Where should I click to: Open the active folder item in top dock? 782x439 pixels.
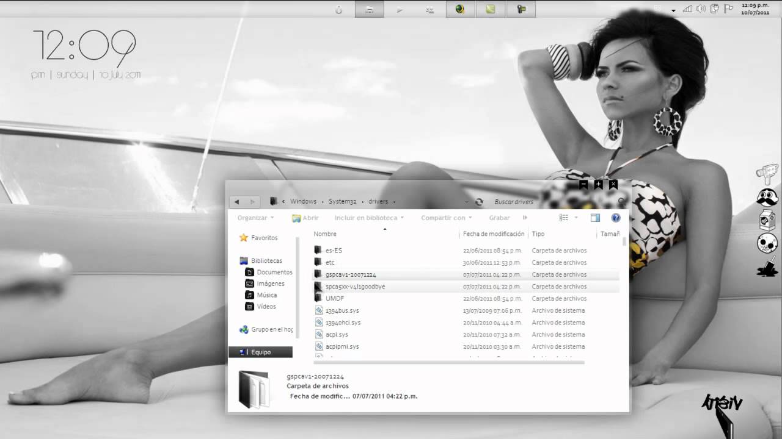369,9
